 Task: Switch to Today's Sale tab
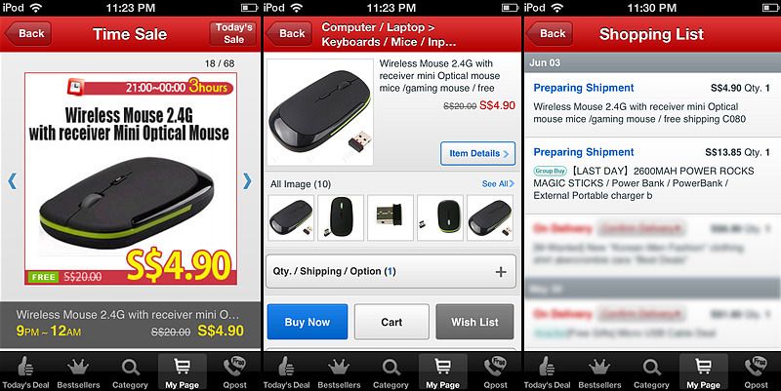click(233, 33)
